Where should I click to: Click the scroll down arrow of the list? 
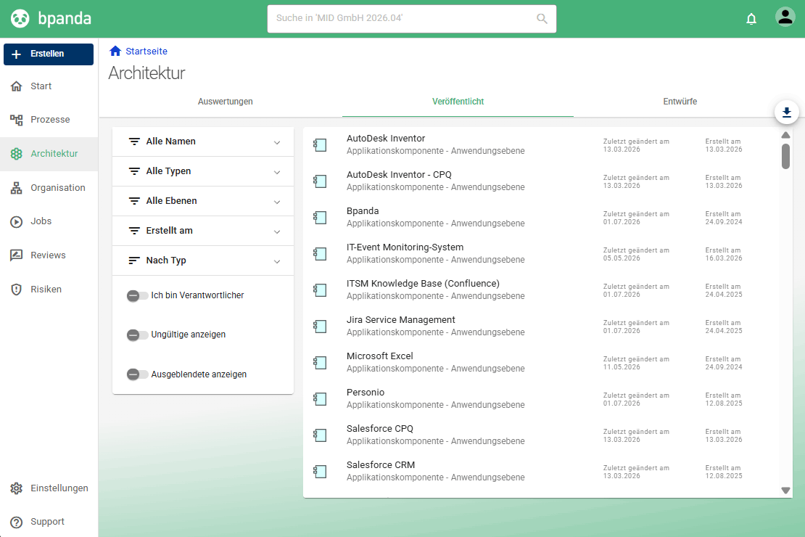pyautogui.click(x=785, y=491)
